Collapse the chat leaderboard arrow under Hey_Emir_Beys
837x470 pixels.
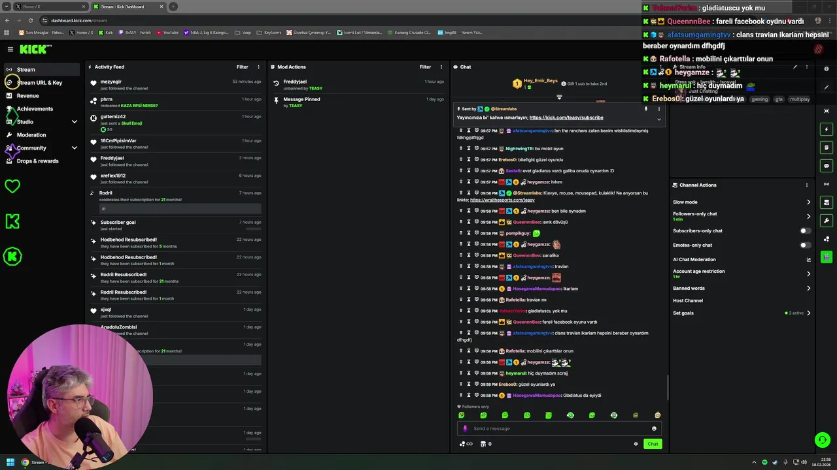tap(559, 97)
